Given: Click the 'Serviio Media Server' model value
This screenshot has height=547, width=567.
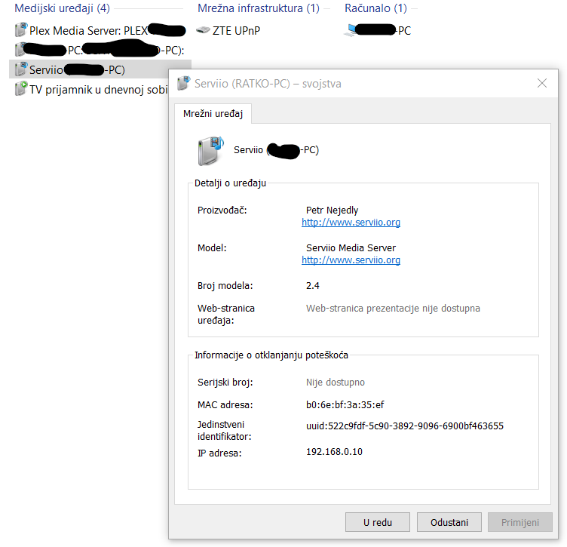Looking at the screenshot, I should [351, 247].
